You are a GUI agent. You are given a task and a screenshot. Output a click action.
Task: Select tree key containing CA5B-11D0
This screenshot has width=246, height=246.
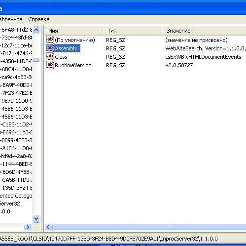[16, 180]
